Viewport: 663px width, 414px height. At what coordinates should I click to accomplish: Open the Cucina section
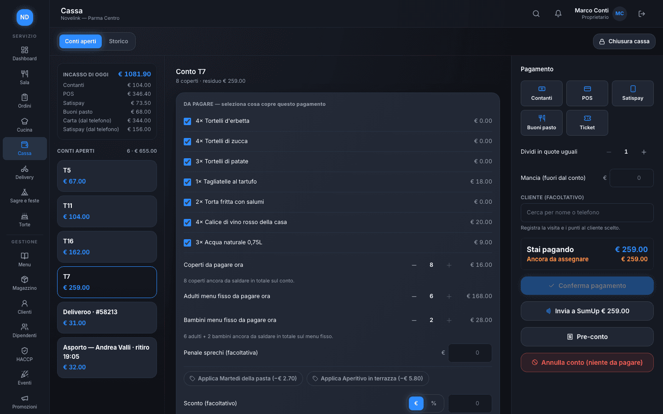coord(25,125)
